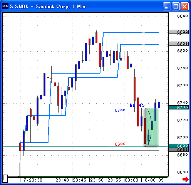Click the 6720 price scale label

coord(183,120)
